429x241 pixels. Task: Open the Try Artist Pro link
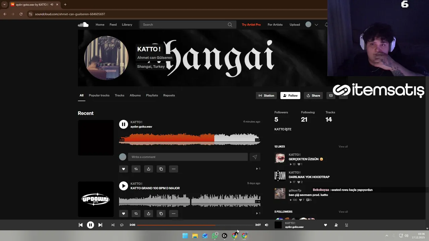251,24
